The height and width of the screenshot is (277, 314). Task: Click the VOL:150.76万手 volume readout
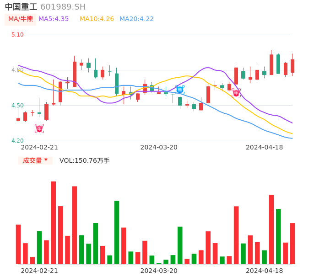[85, 160]
